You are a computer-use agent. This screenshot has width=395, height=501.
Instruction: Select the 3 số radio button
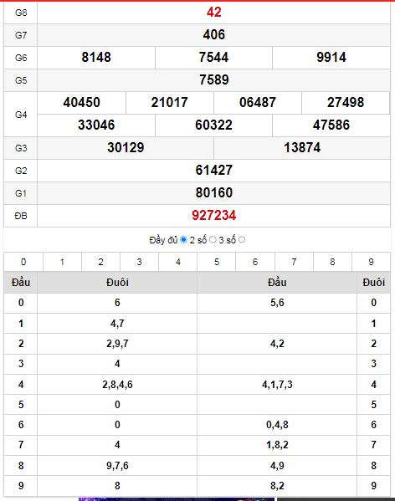tap(242, 240)
